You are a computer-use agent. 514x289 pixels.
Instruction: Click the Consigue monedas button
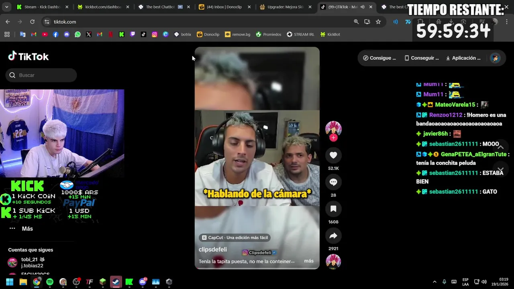[x=379, y=58]
